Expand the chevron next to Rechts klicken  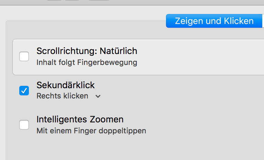[x=98, y=96]
